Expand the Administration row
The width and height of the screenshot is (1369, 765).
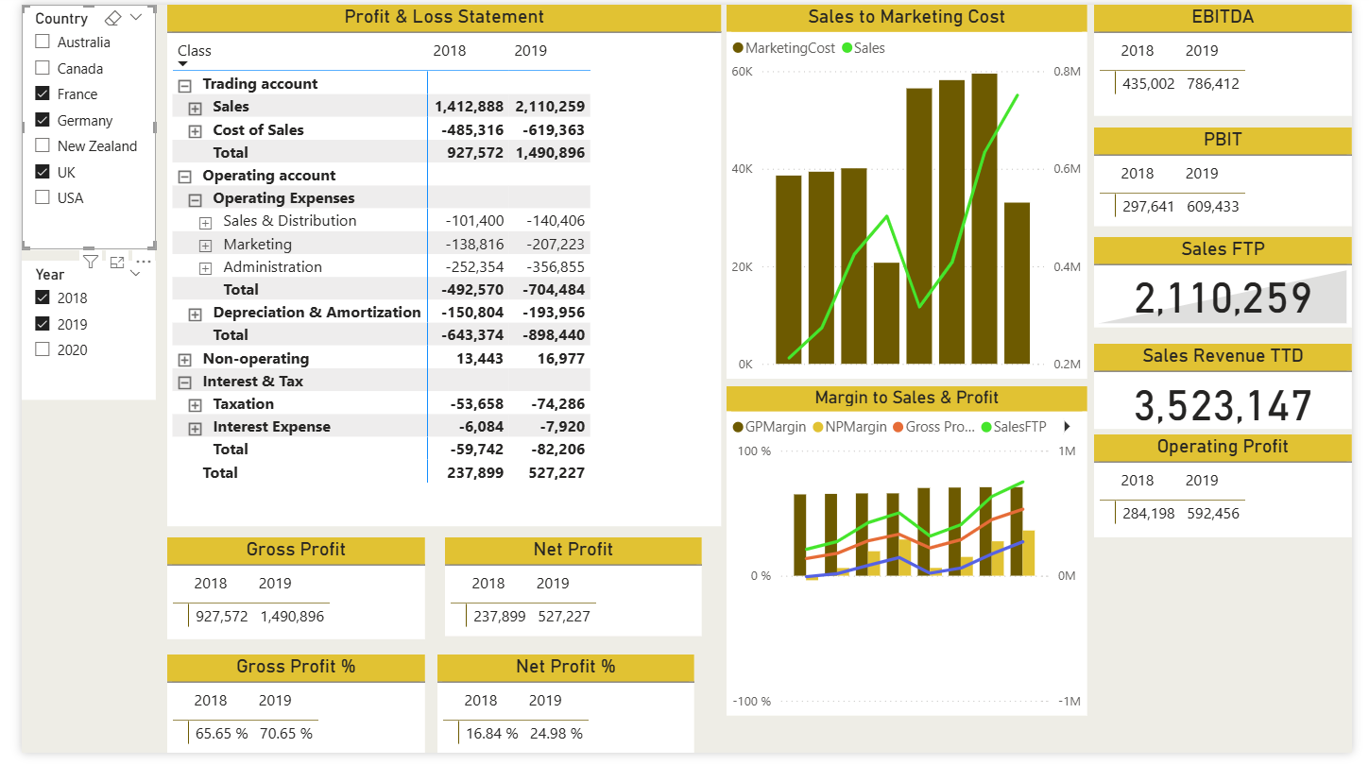206,268
